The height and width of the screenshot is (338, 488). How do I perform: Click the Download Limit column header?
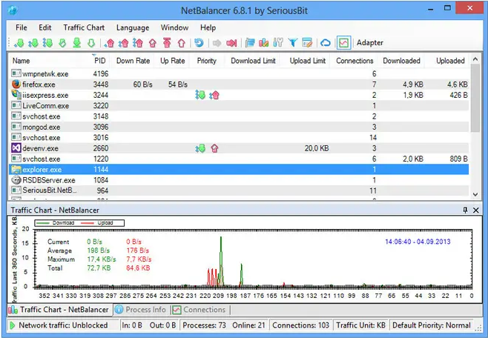click(253, 61)
